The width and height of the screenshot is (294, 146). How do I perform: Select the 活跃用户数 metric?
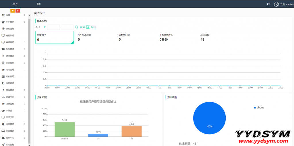(x=124, y=38)
